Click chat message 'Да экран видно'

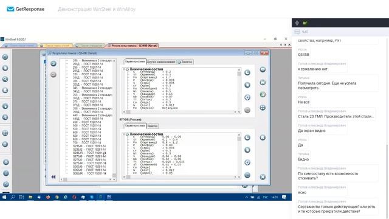312,131
